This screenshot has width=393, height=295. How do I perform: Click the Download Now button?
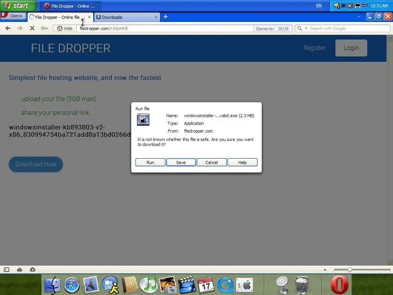click(36, 164)
